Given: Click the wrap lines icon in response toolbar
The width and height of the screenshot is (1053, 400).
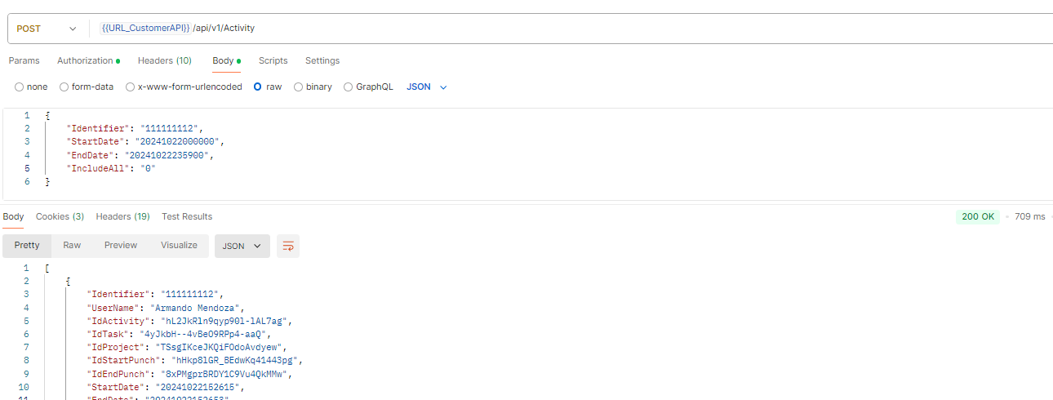Looking at the screenshot, I should [x=288, y=246].
